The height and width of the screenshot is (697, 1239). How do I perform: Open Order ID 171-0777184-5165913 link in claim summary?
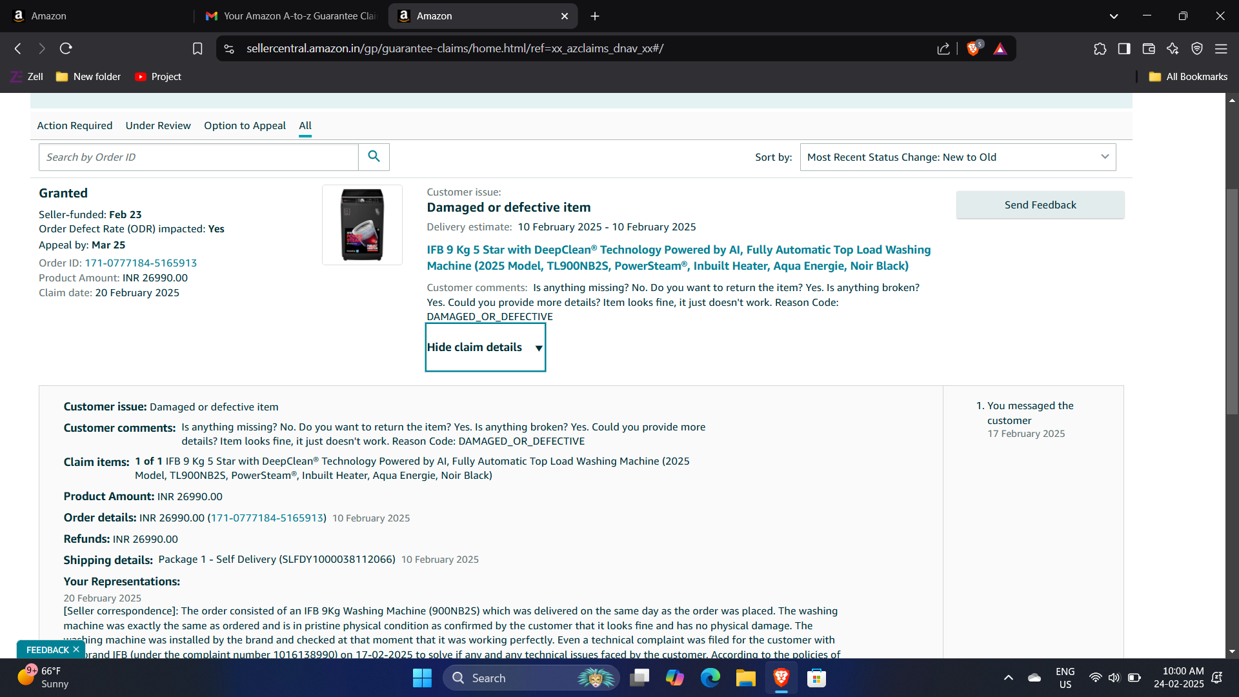tap(141, 263)
